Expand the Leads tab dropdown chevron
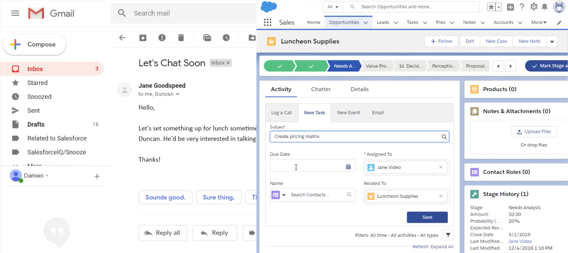The width and height of the screenshot is (568, 253). coord(396,23)
